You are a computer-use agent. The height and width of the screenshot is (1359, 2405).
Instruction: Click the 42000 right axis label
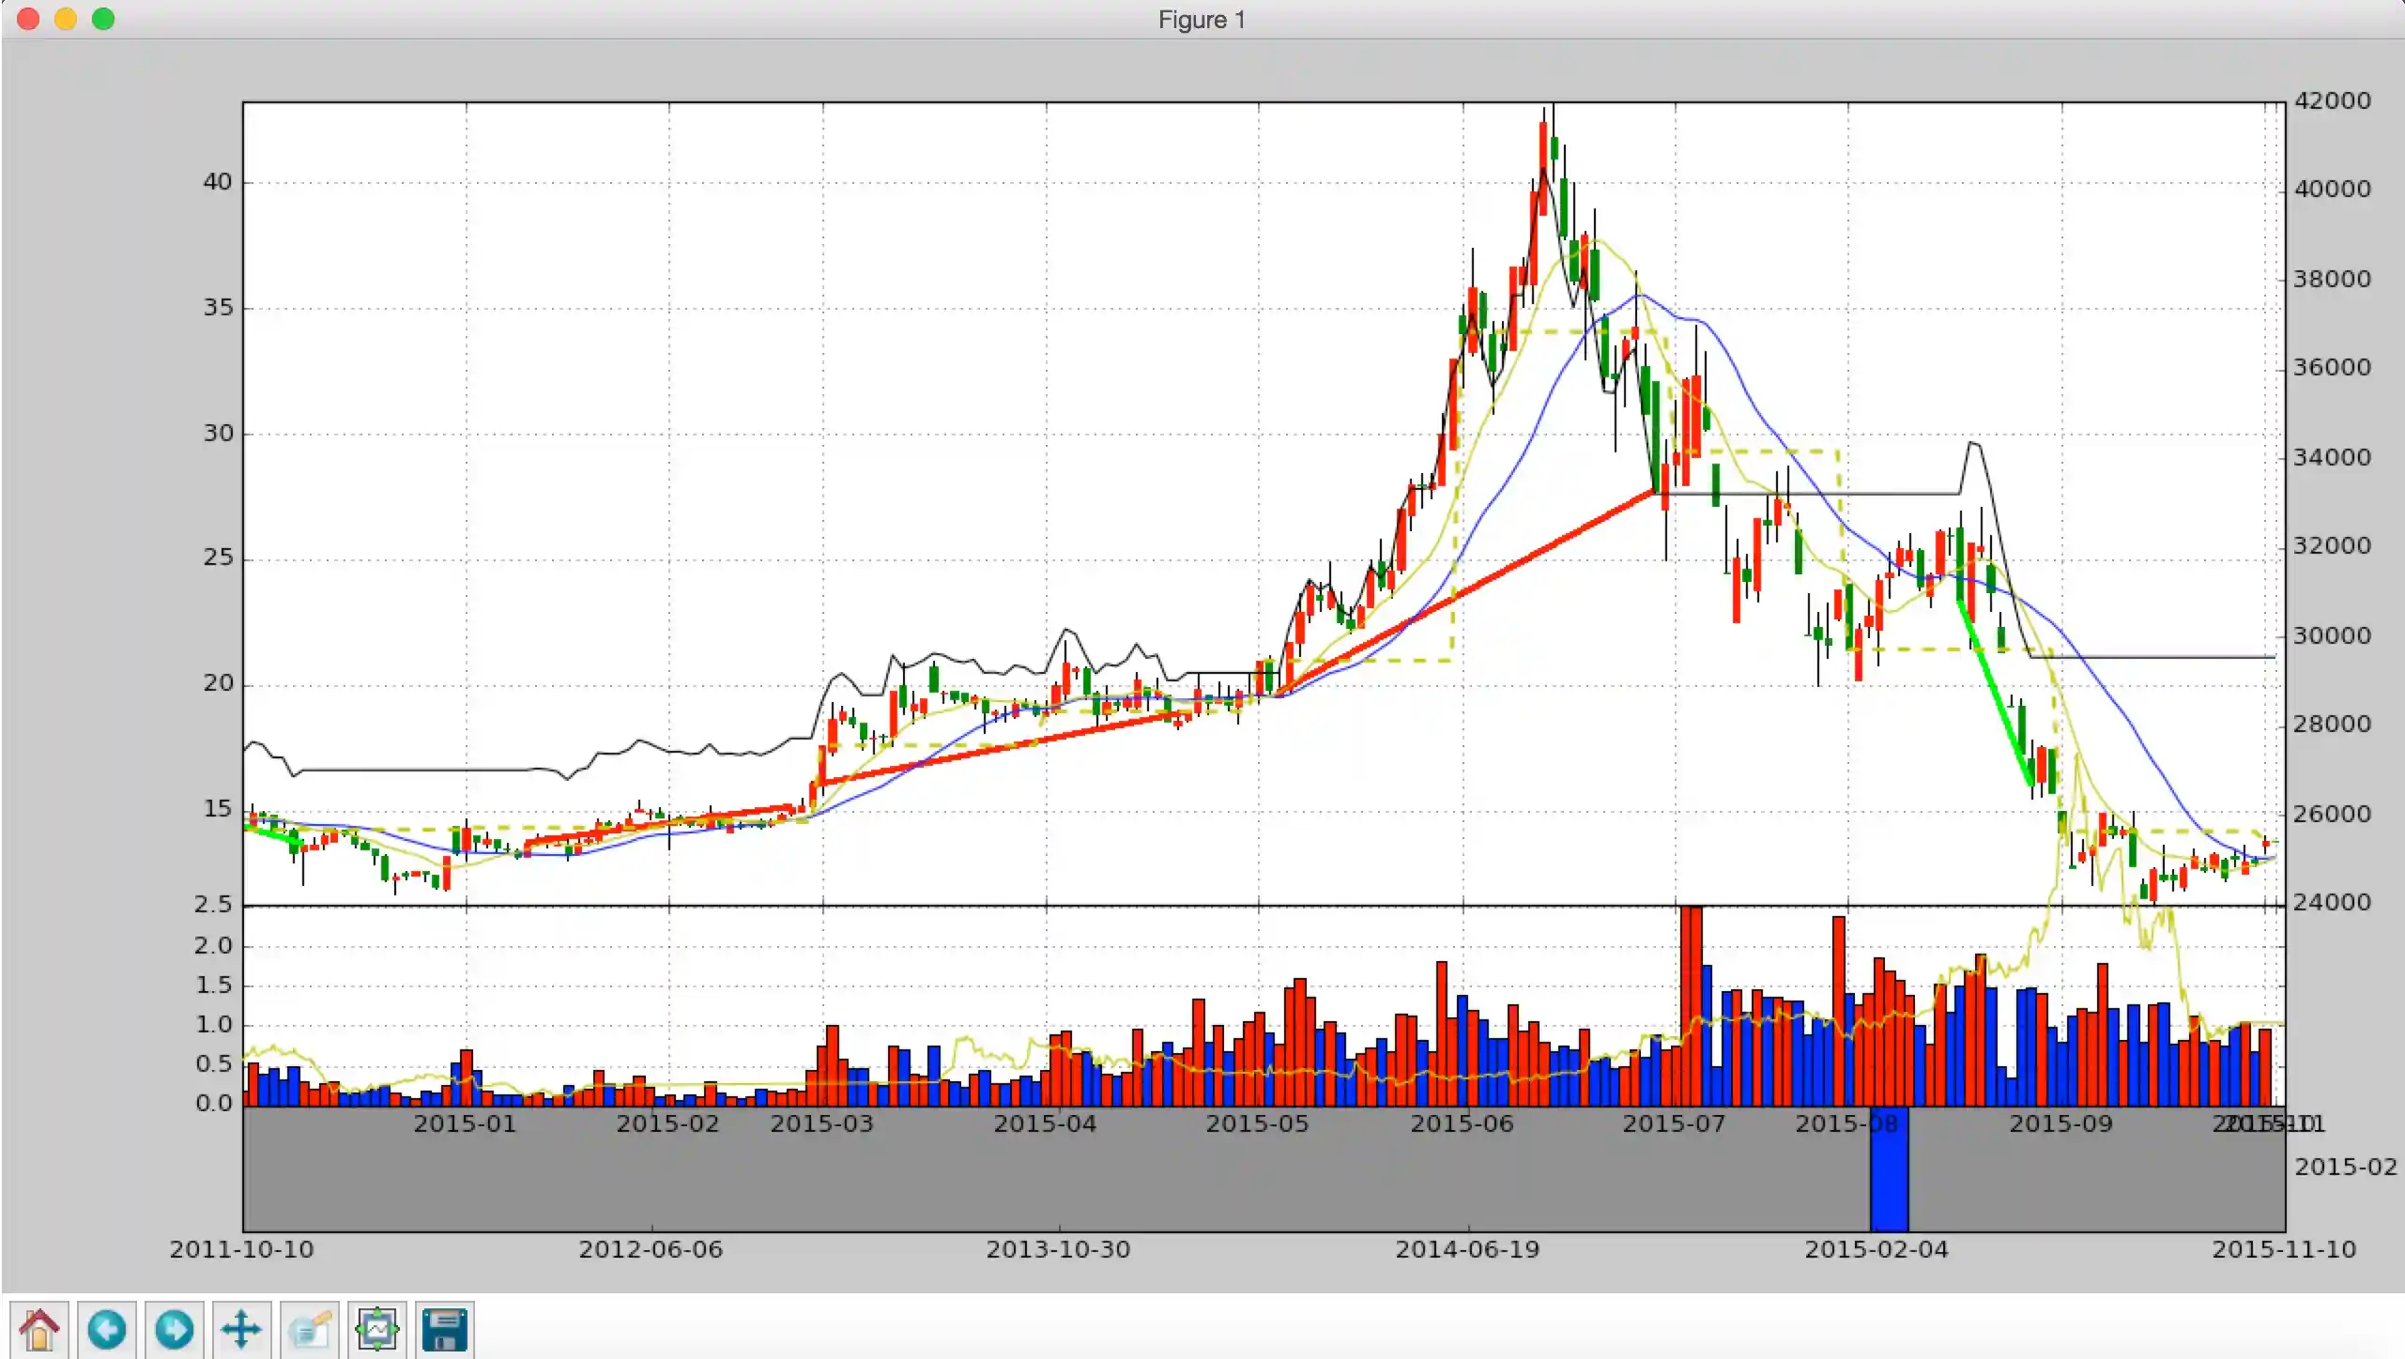pyautogui.click(x=2332, y=100)
